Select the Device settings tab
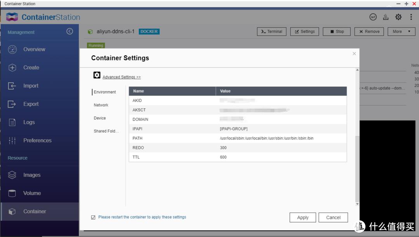The height and width of the screenshot is (237, 419). [x=100, y=118]
